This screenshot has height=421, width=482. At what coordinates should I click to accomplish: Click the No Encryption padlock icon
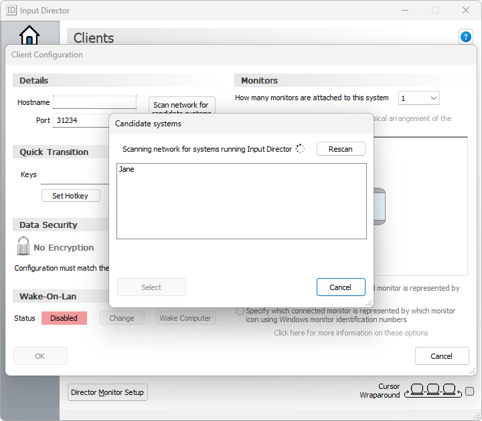tap(23, 246)
